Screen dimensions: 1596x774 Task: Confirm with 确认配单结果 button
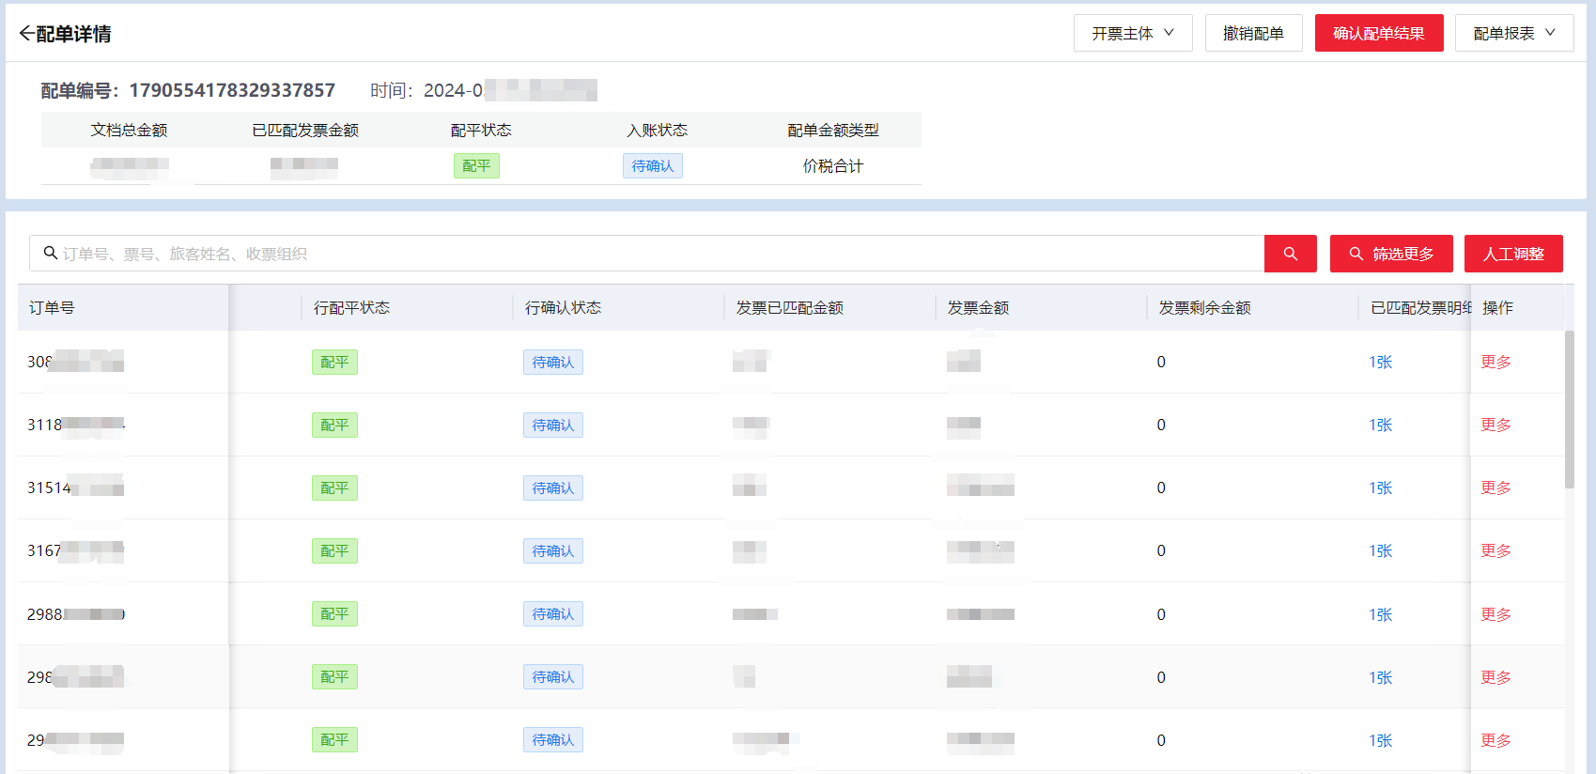click(x=1379, y=33)
